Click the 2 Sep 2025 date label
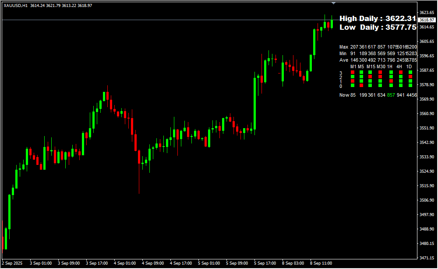Screen dimensions: 438x269 point(13,263)
